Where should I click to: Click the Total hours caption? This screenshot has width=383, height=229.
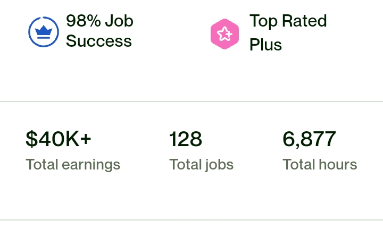(x=320, y=164)
